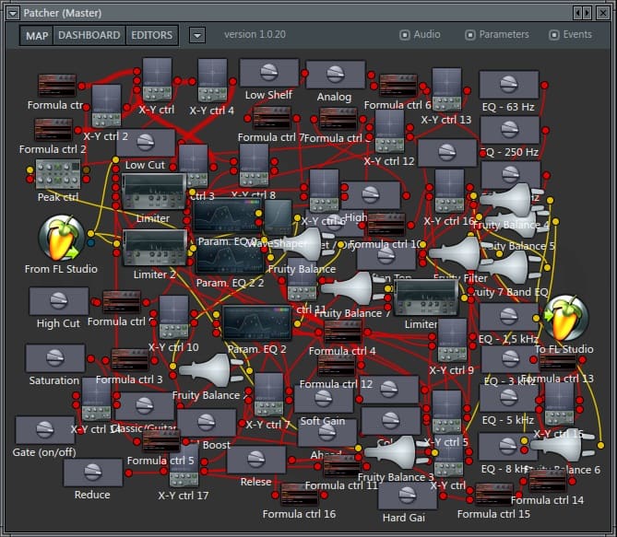
Task: Select the Param. EQ 2 plugin module
Action: 257,323
